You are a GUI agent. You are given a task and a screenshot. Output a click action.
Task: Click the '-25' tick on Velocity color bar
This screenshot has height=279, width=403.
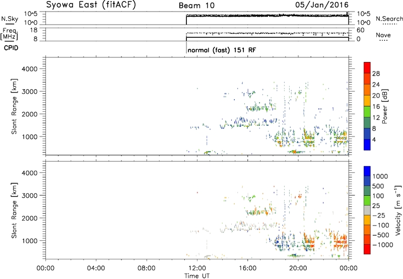tap(379, 216)
